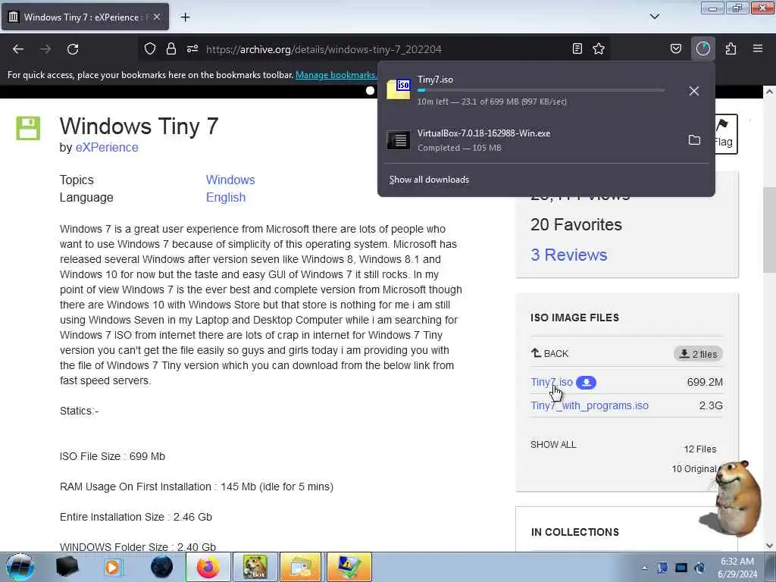776x582 pixels.
Task: Open eXPerience author link
Action: coord(107,148)
